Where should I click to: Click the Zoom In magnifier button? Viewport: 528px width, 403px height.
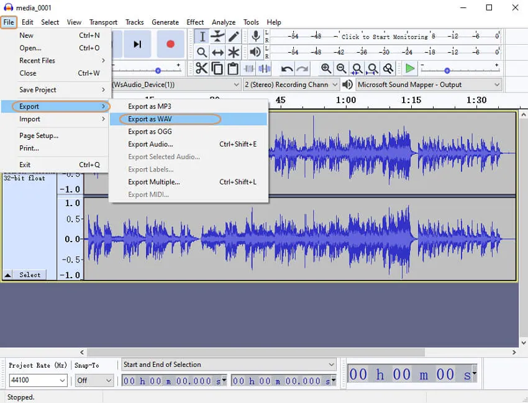click(326, 69)
